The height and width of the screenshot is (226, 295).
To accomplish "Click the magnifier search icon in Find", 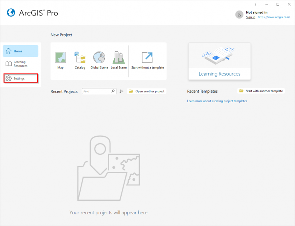I will [x=113, y=91].
